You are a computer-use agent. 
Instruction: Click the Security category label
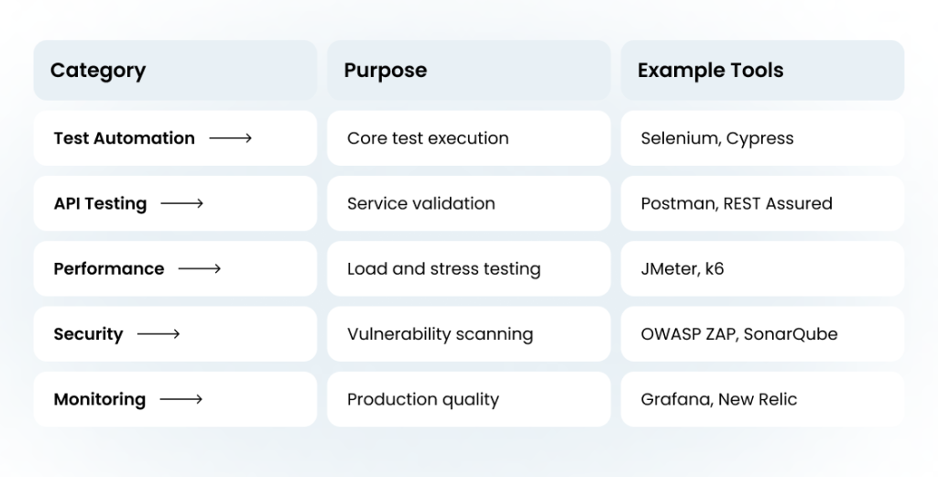[88, 334]
